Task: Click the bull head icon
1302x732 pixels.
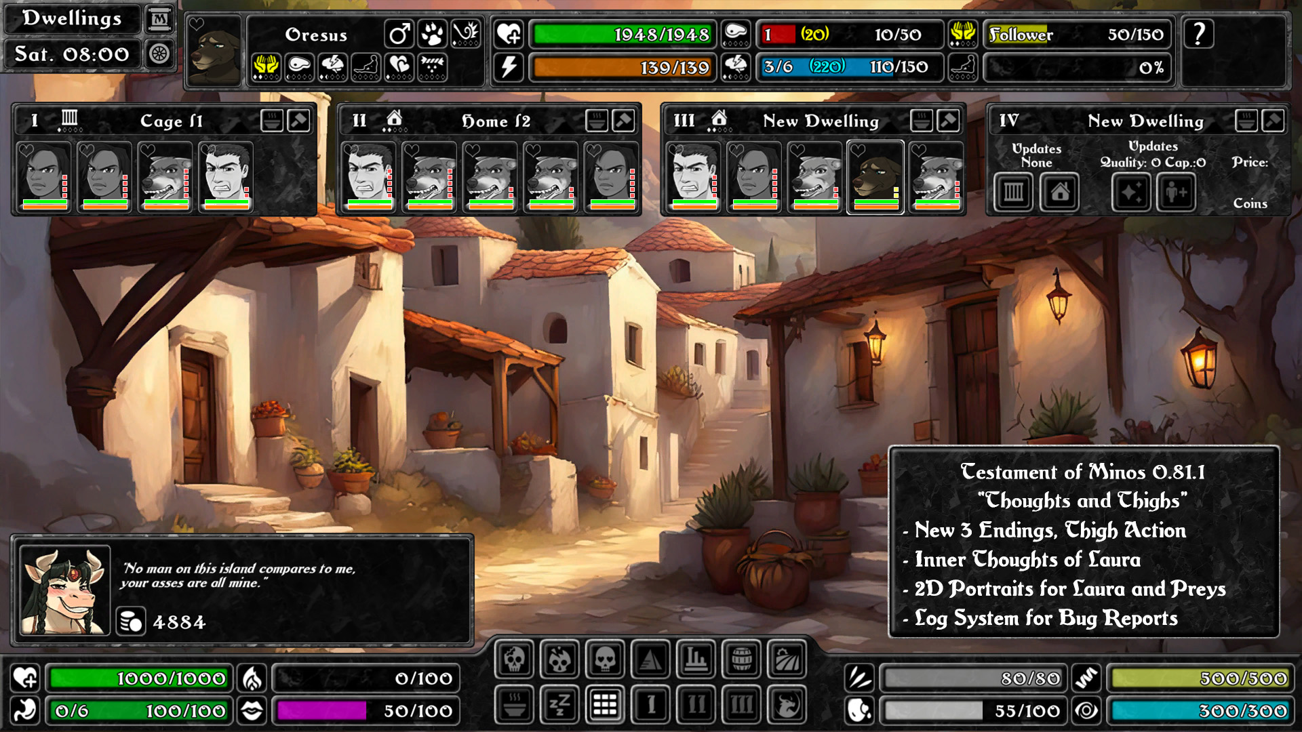Action: tap(787, 705)
